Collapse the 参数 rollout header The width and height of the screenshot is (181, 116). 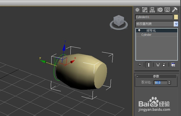(x=156, y=76)
